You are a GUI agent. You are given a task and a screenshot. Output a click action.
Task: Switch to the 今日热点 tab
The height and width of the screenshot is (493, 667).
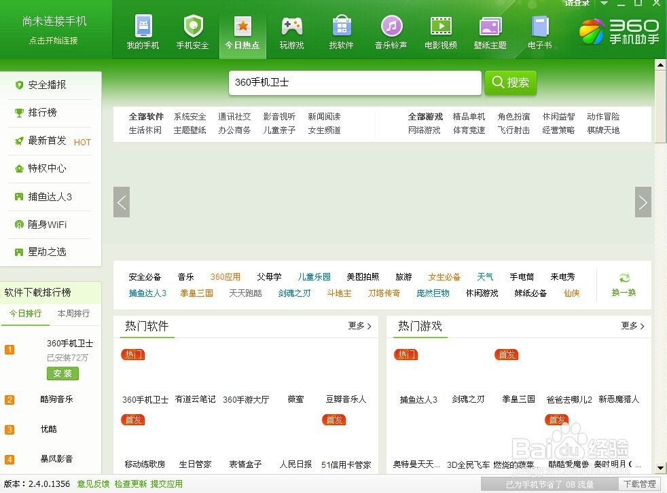242,32
